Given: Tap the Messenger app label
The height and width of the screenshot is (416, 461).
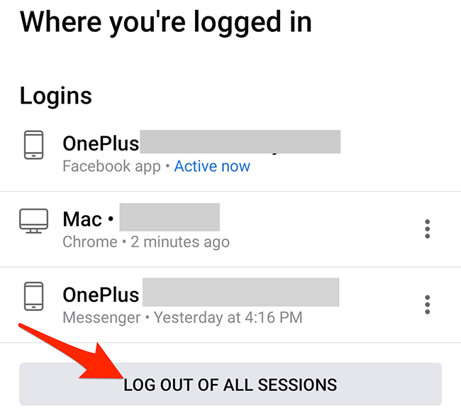Looking at the screenshot, I should tap(101, 318).
